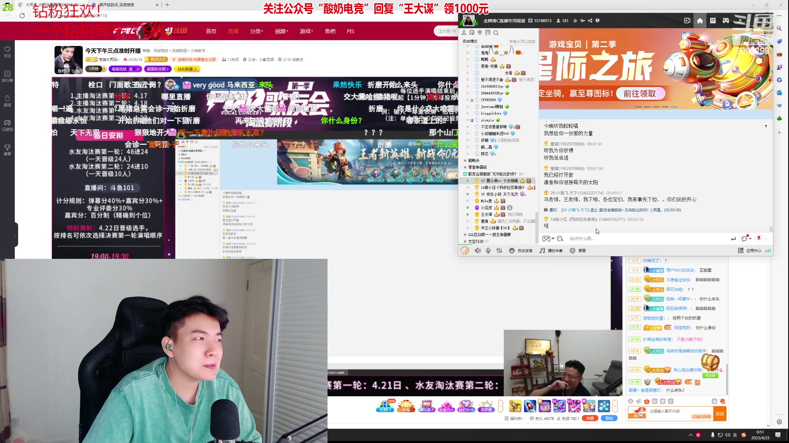Viewport: 789px width, 443px height.
Task: Open the treasure chest countdown icon
Action: pyautogui.click(x=711, y=365)
